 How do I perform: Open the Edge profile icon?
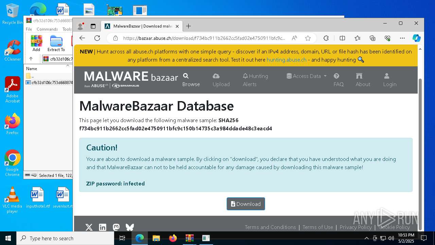(81, 26)
